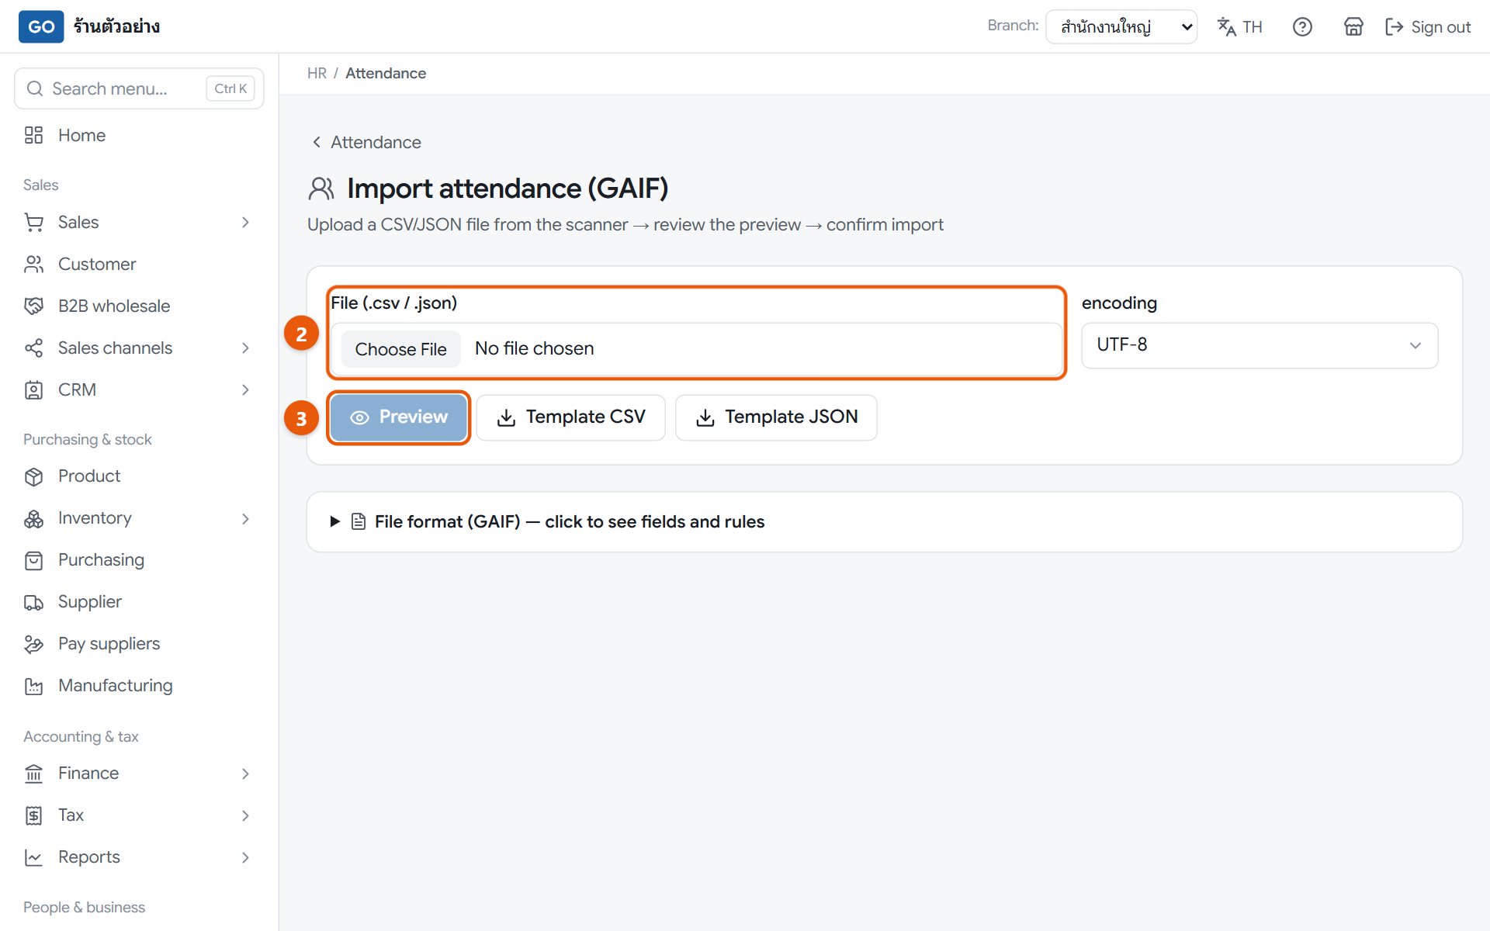
Task: Click the Pay suppliers coins icon
Action: pyautogui.click(x=33, y=644)
